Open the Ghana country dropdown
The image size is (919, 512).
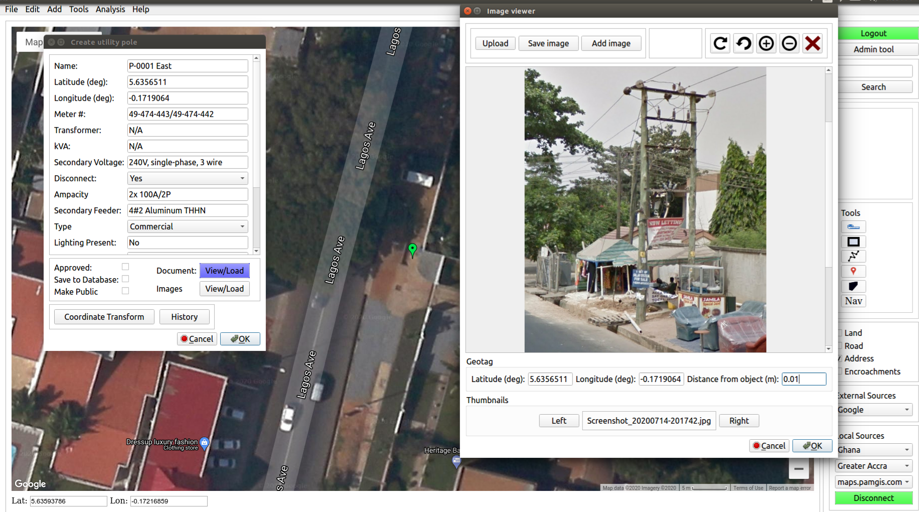pos(873,450)
